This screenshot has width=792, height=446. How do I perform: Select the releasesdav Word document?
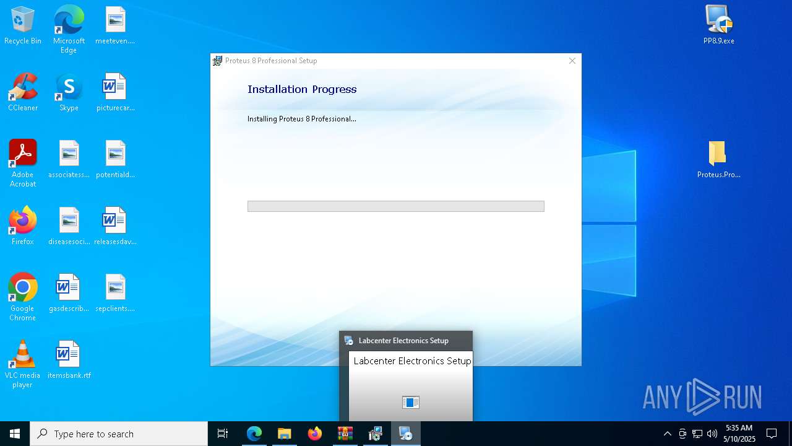tap(115, 226)
